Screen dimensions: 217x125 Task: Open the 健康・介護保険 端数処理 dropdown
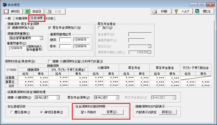58,98
